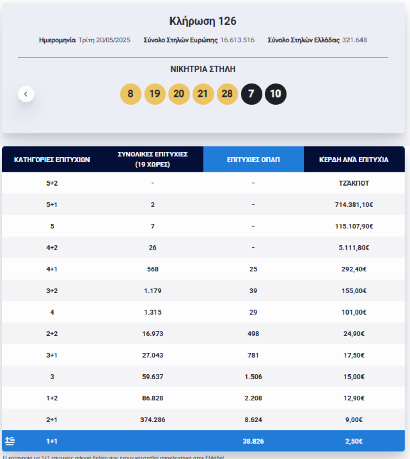Screen dimensions: 410x459
Task: Go to the previous draw with the left arrow
Action: (x=26, y=94)
